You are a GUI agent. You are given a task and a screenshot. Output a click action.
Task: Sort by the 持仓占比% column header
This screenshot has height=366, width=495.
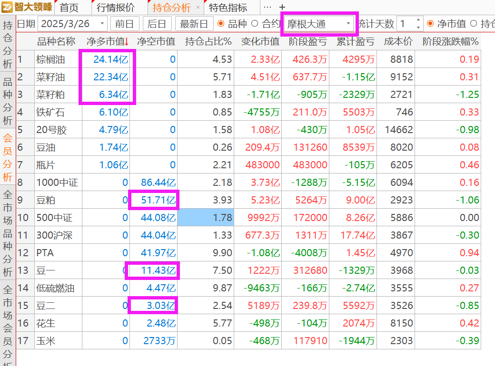(x=208, y=41)
